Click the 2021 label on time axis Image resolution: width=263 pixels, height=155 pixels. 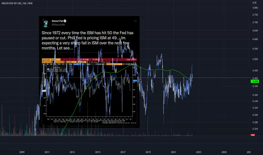pos(174,152)
